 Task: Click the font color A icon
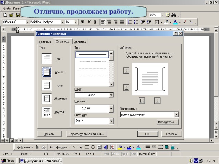click(175, 22)
